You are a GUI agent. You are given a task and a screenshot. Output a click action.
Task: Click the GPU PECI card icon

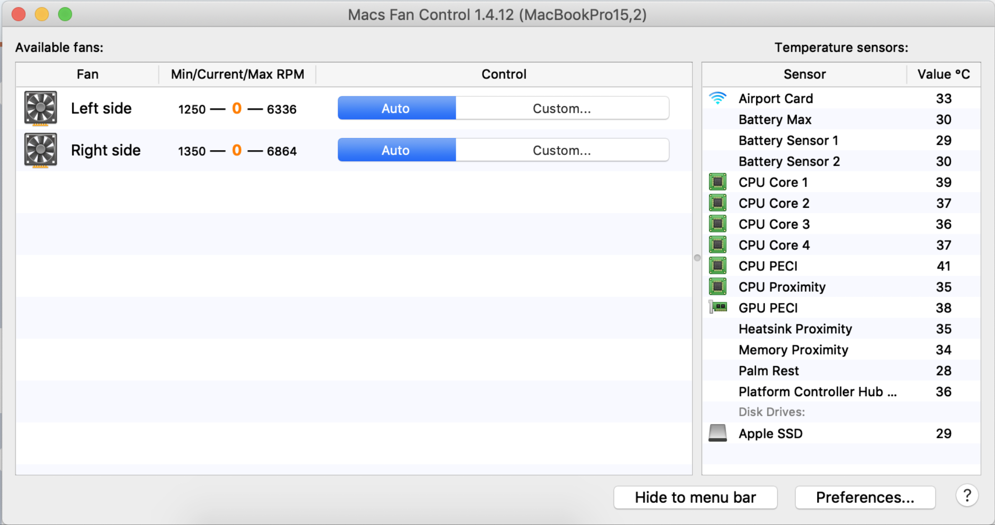pyautogui.click(x=718, y=308)
